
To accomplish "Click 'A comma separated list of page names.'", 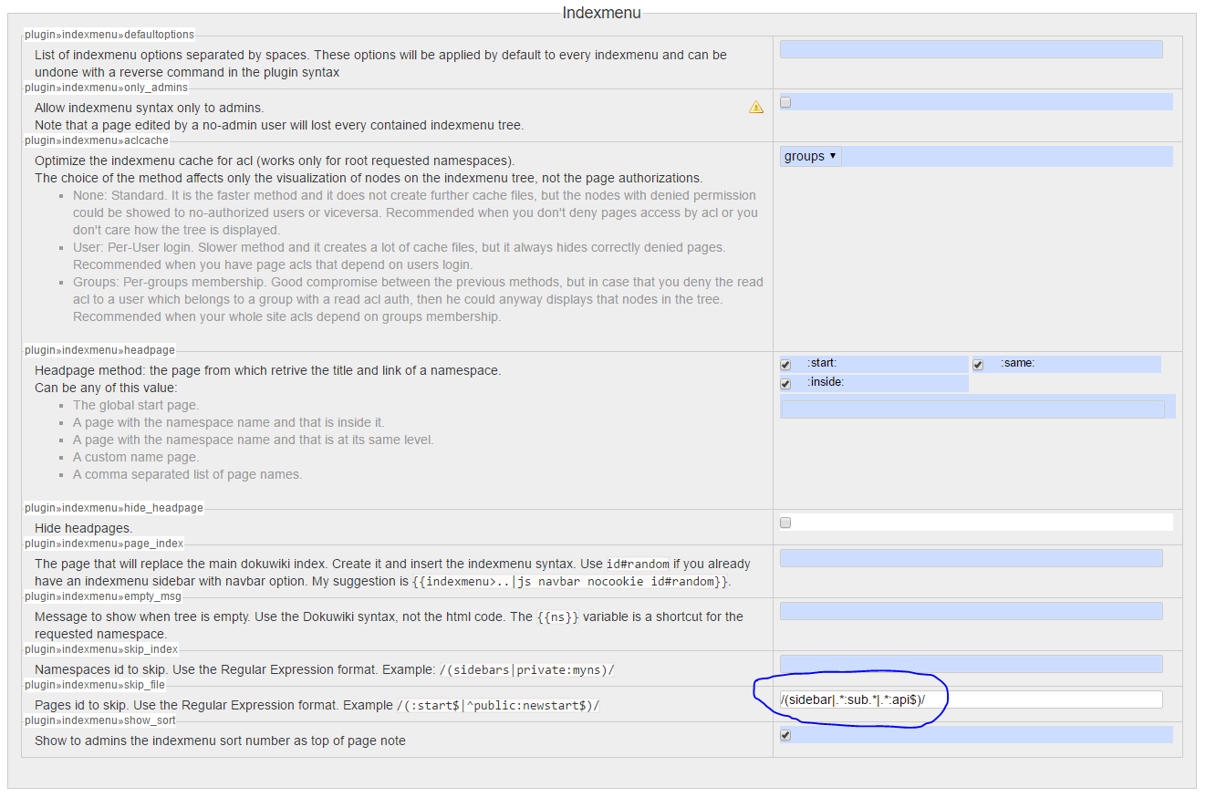I will pos(187,474).
